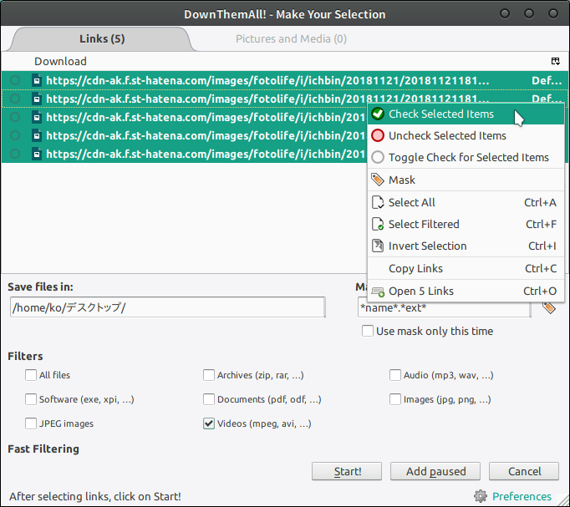Enable the Documents (pdf, odf) filter
Image resolution: width=570 pixels, height=507 pixels.
tap(209, 399)
